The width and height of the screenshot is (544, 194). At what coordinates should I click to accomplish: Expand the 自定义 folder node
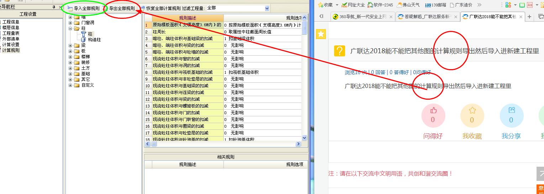pyautogui.click(x=70, y=85)
